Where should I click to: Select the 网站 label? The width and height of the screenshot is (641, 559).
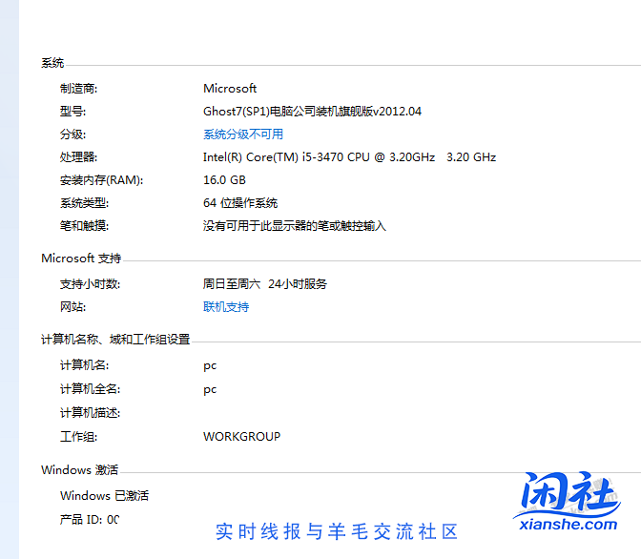(72, 307)
